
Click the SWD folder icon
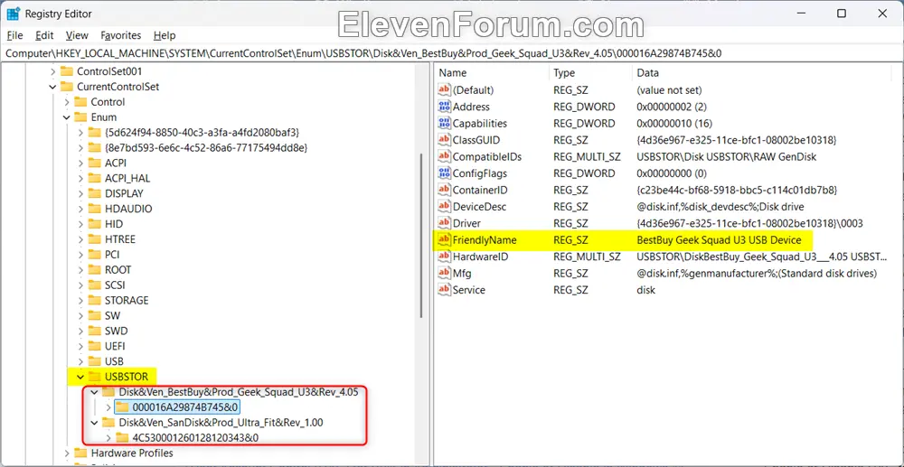click(x=95, y=332)
